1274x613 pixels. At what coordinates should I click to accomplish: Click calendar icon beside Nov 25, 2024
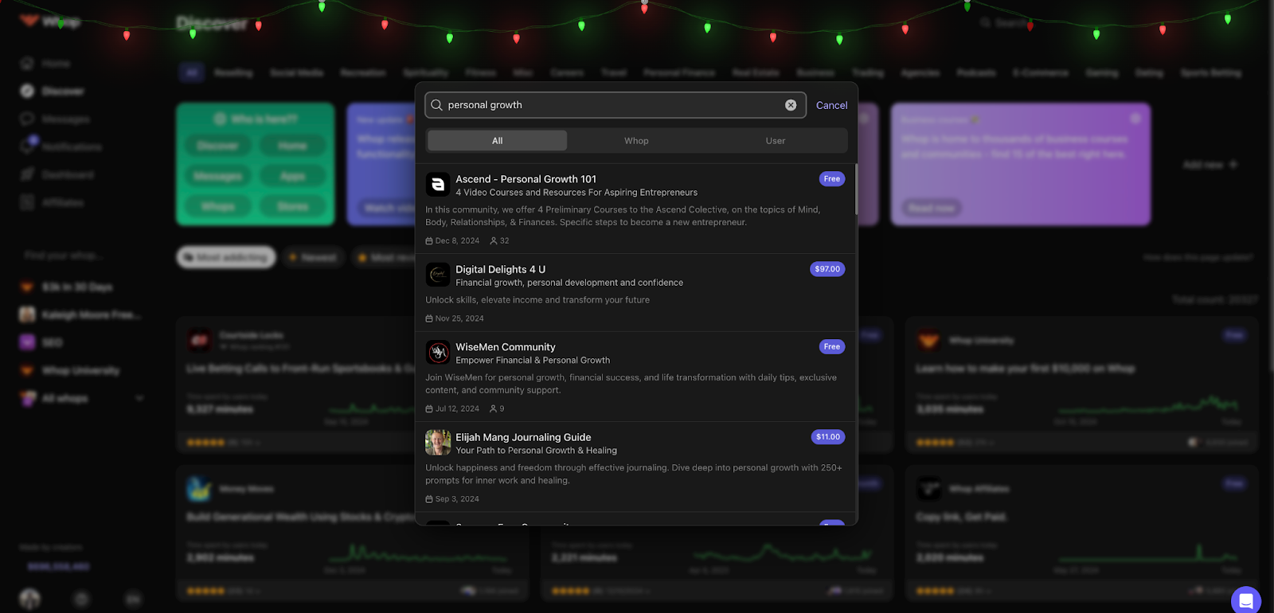[x=429, y=318]
